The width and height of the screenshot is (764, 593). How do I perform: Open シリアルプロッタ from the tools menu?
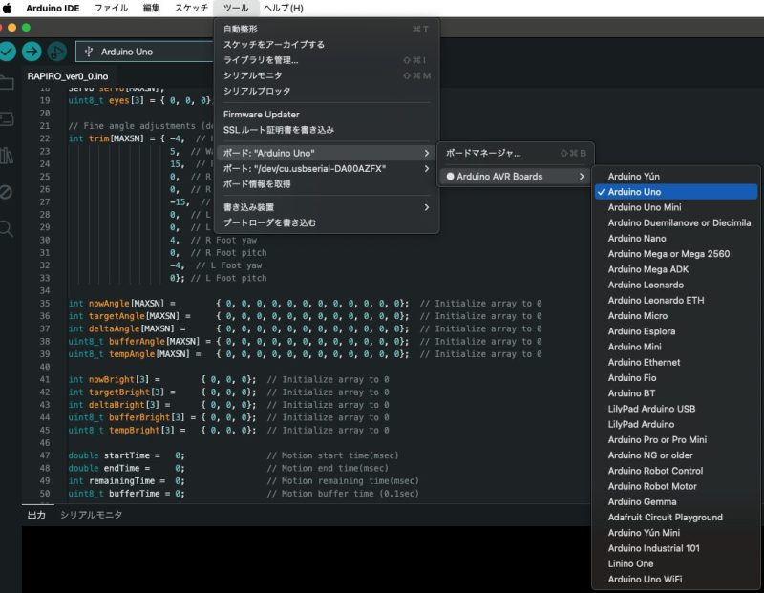(328, 91)
